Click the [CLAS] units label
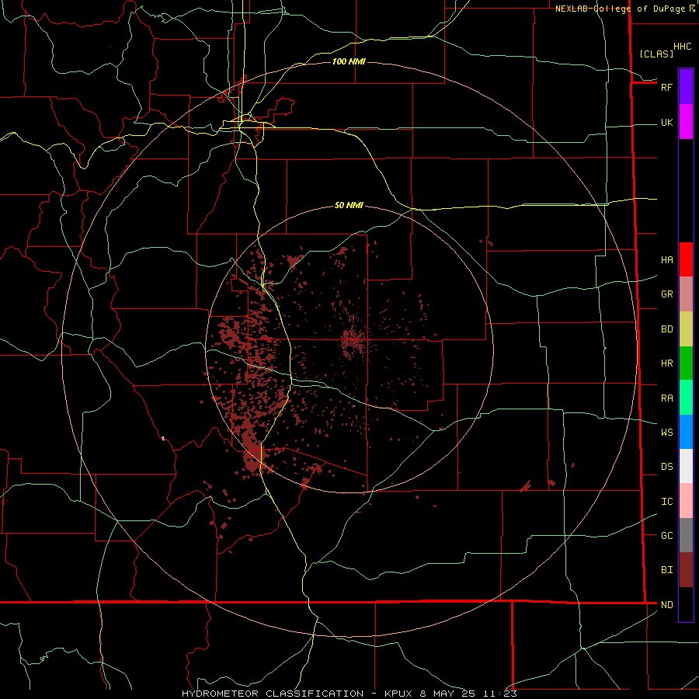This screenshot has width=699, height=699. [x=656, y=54]
